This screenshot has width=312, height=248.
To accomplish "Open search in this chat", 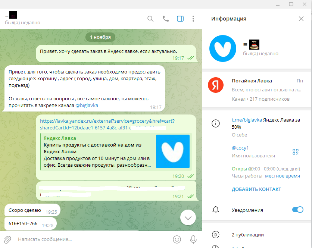I will (150, 19).
